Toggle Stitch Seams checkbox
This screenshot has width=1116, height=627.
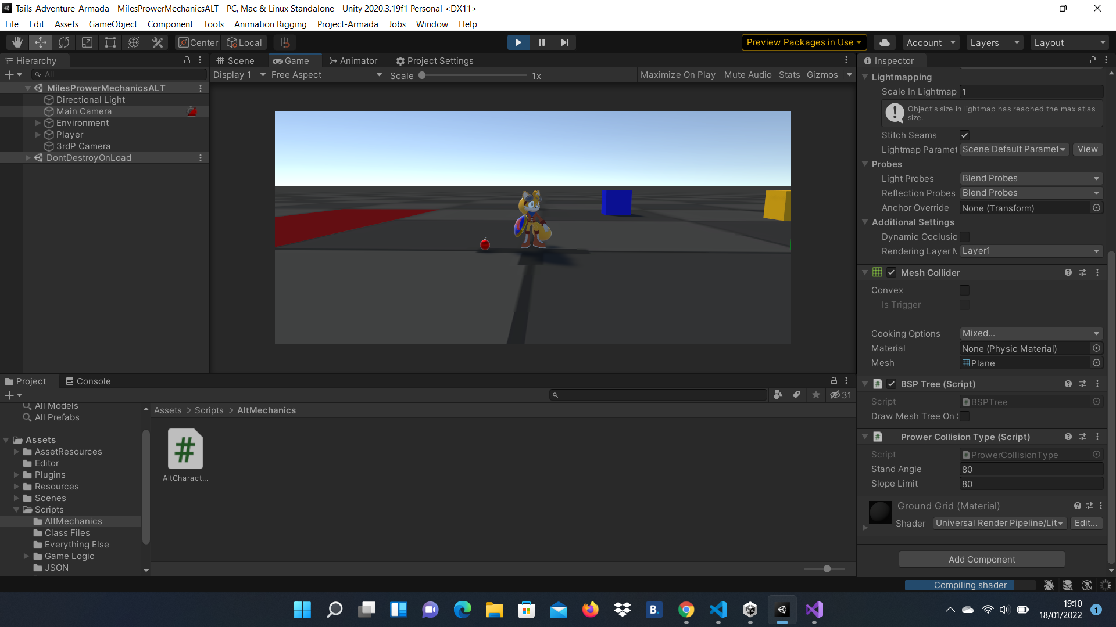pos(964,135)
